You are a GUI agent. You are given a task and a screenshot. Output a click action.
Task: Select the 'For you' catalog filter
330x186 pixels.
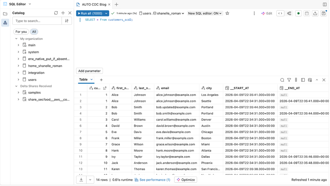coord(21,32)
